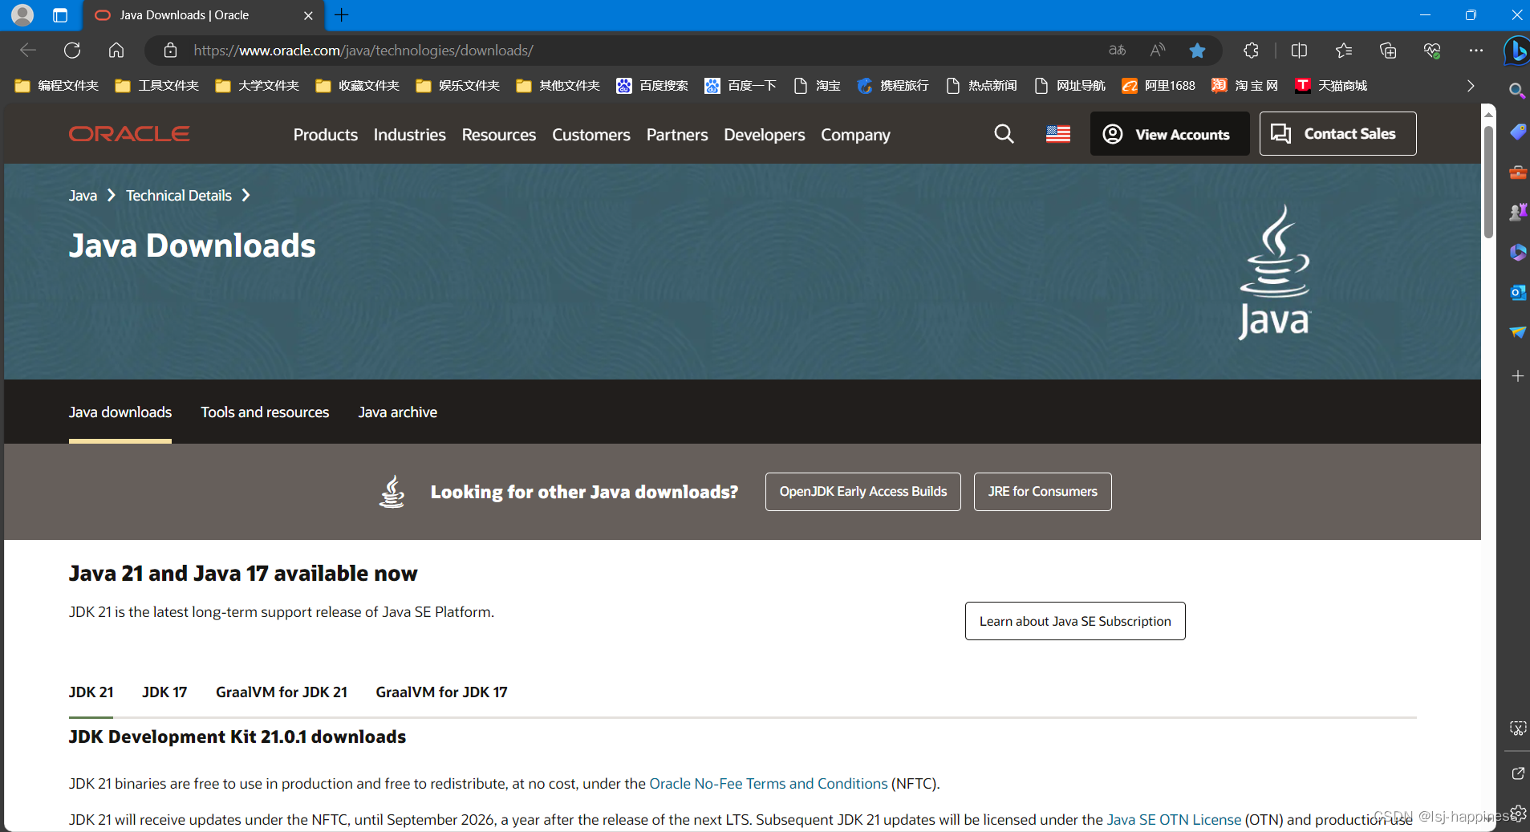
Task: Click JRE for Consumers button
Action: [1042, 492]
